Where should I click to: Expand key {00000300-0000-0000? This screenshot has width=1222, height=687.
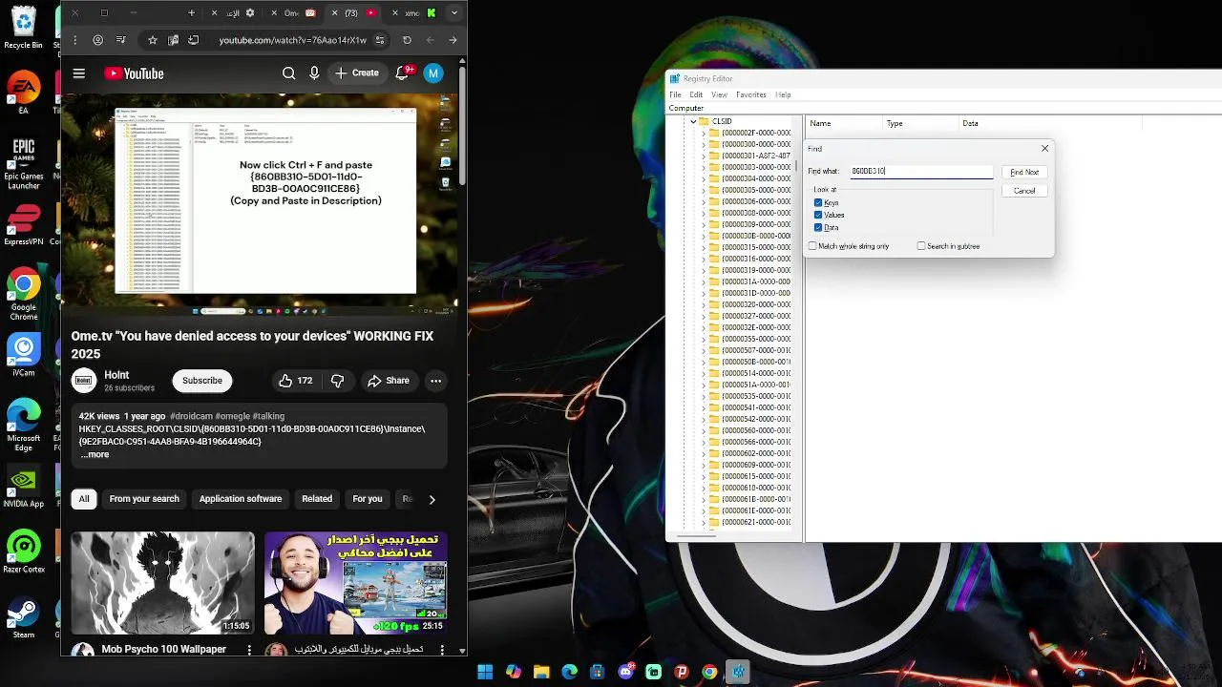coord(704,144)
